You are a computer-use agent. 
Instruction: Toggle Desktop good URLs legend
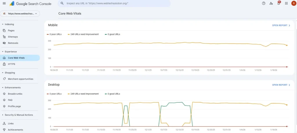coord(112,94)
